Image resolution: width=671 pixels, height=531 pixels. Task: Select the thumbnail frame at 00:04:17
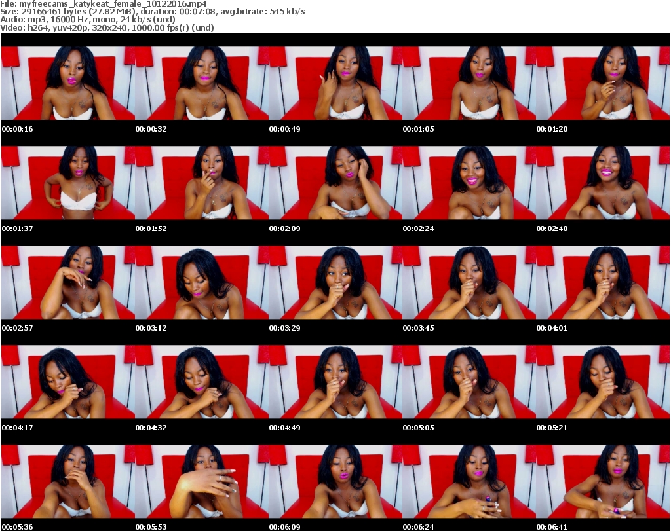click(68, 382)
